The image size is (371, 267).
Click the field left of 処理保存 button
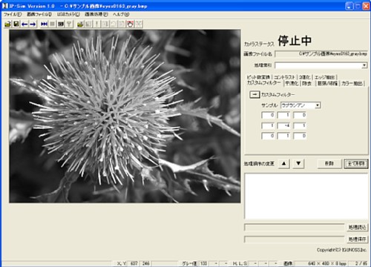coord(295,239)
